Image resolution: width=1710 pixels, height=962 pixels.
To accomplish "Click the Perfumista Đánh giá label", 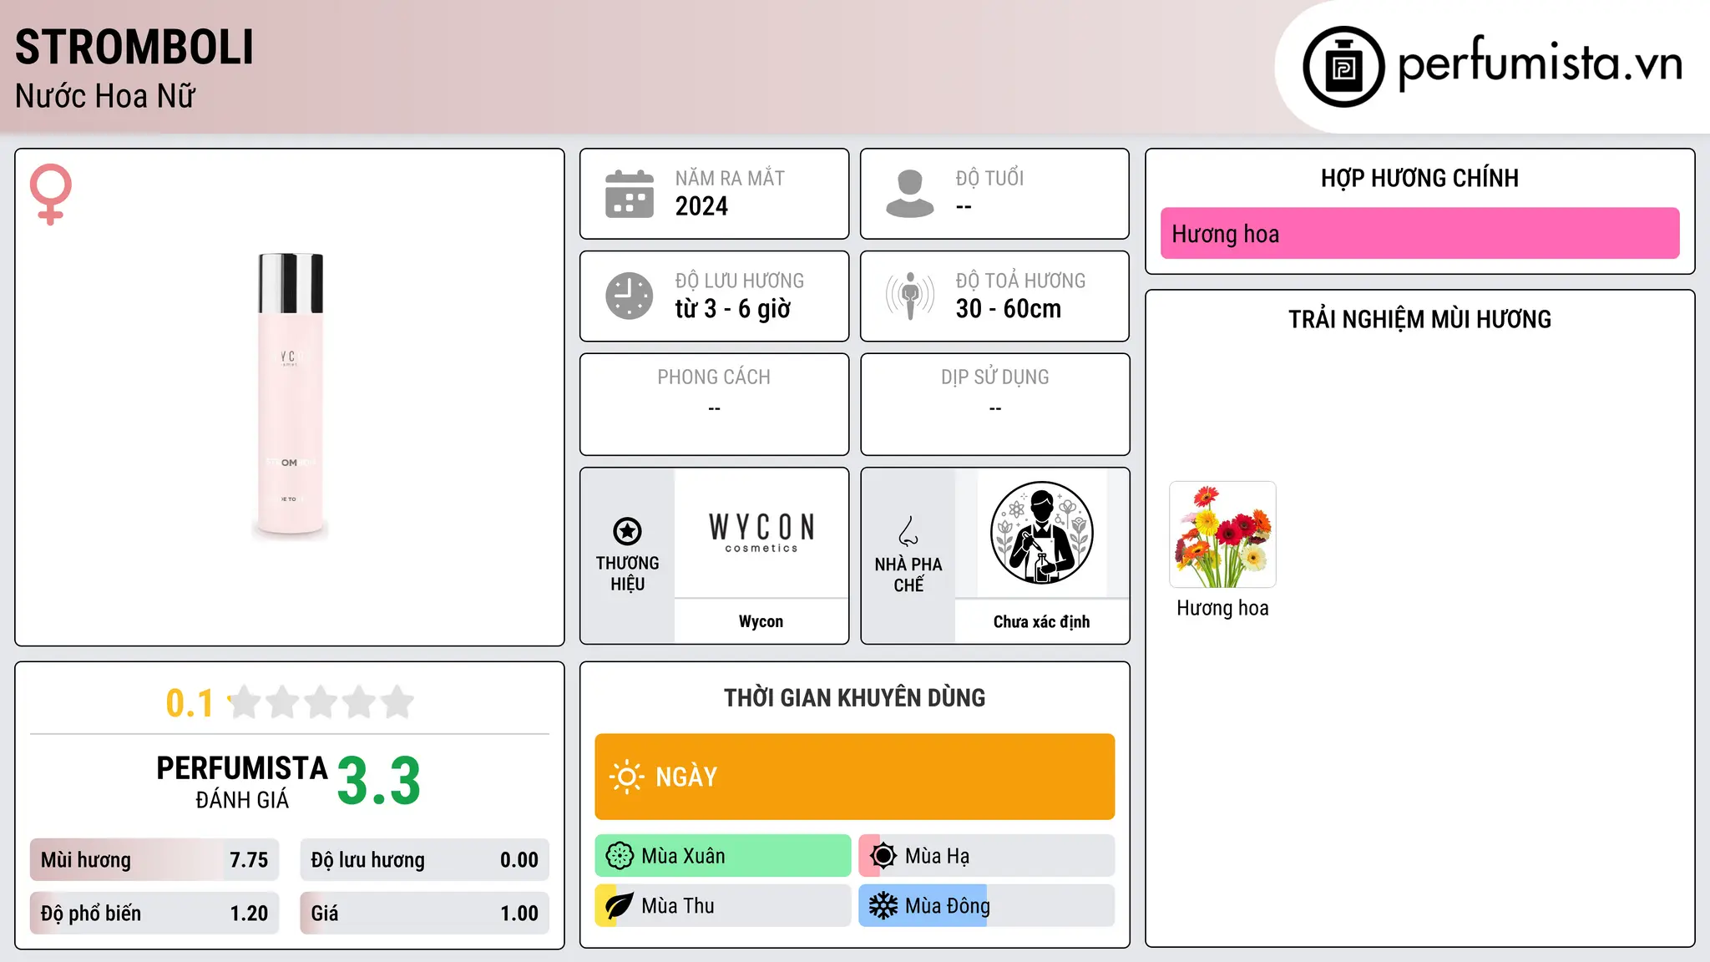I will click(242, 782).
